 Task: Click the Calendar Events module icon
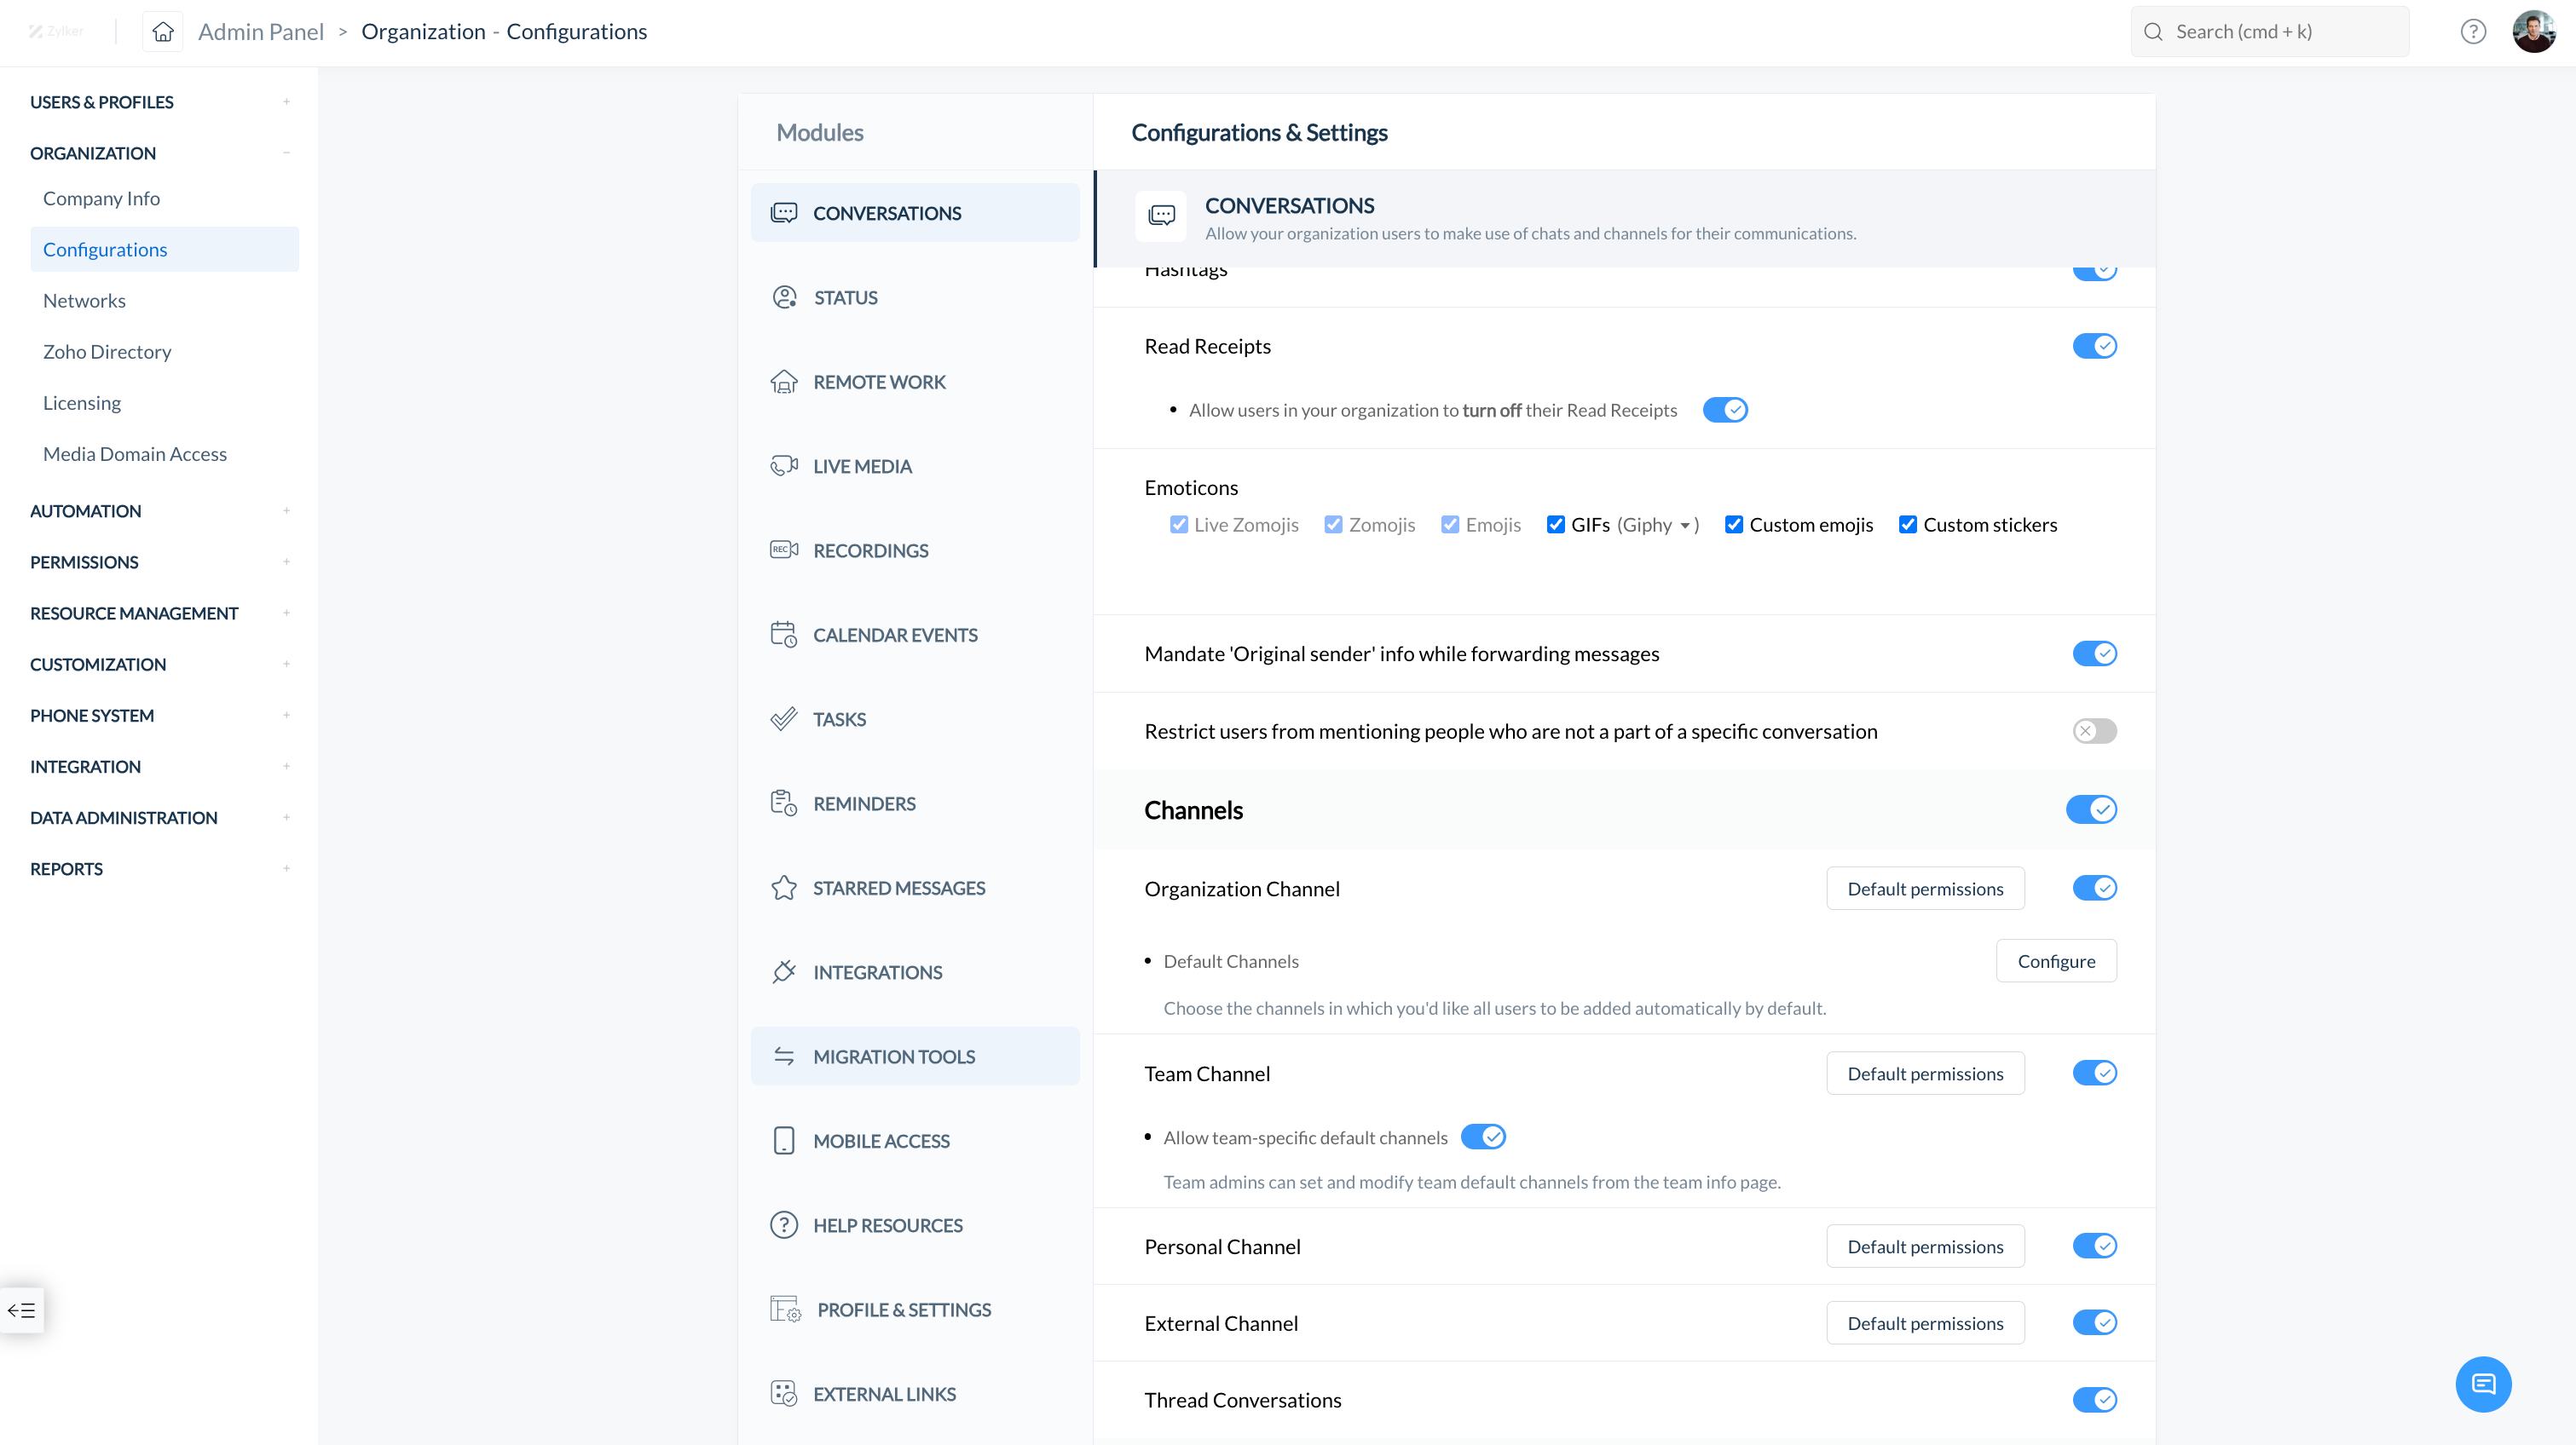pos(783,635)
